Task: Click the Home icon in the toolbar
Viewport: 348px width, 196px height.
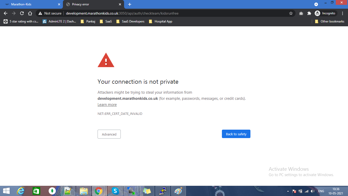Action: [30, 13]
